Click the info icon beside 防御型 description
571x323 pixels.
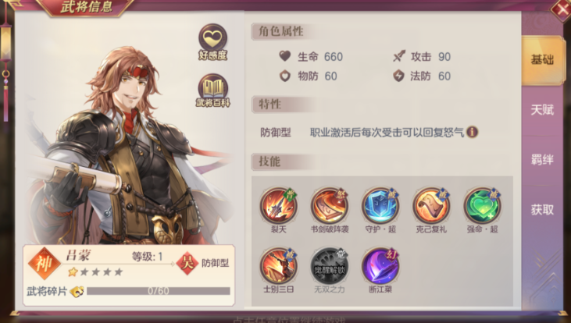coord(473,132)
